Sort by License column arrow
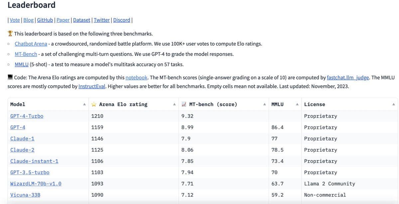The image size is (399, 204). point(394,104)
